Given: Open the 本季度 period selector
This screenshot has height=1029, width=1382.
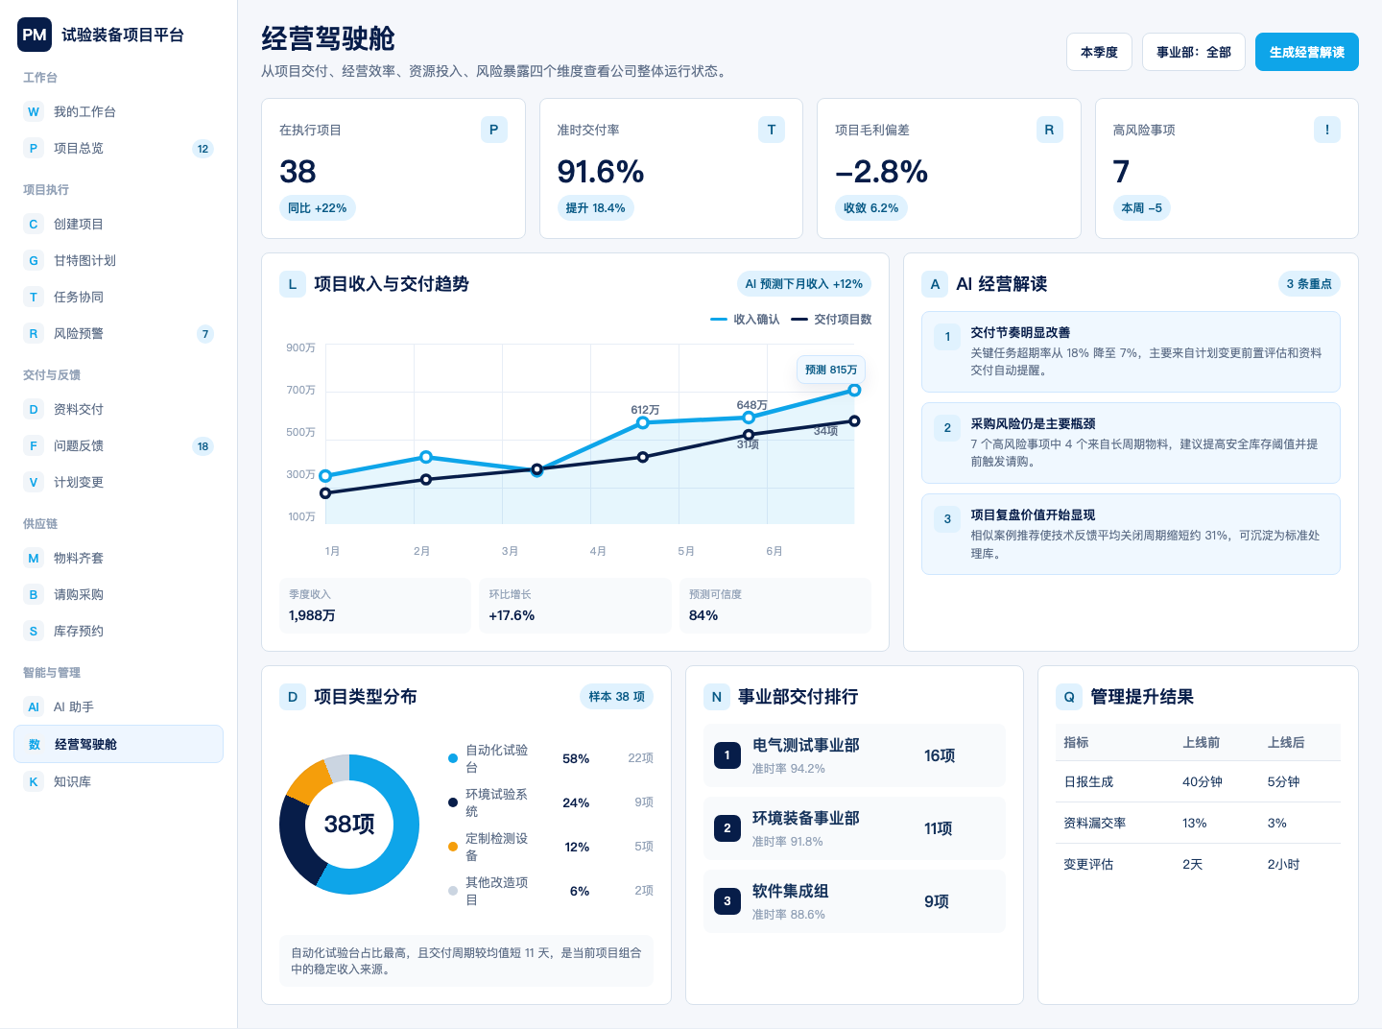Looking at the screenshot, I should click(1099, 52).
